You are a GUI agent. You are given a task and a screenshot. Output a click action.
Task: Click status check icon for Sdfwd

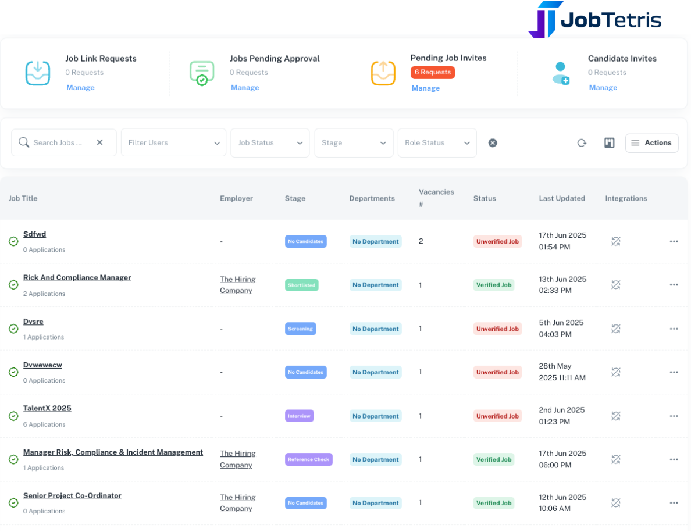pos(13,241)
